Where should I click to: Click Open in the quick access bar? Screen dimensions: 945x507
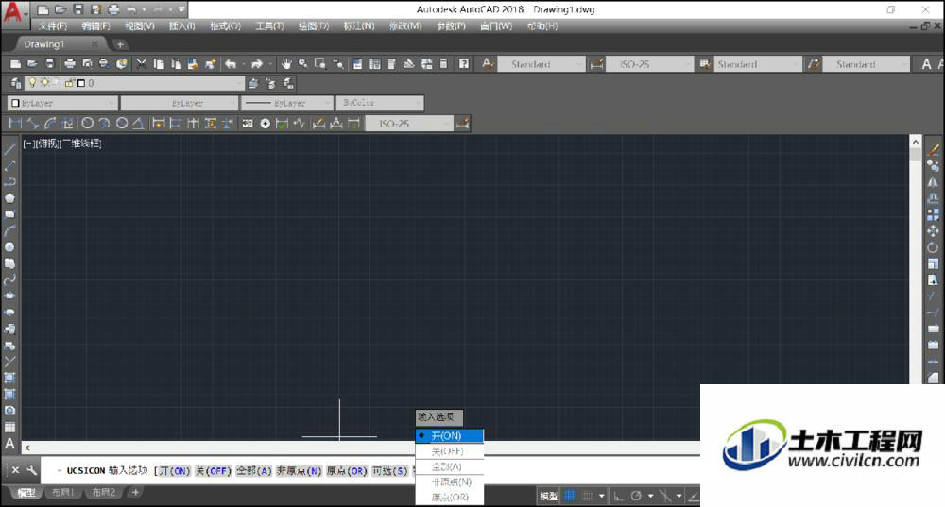(60, 9)
